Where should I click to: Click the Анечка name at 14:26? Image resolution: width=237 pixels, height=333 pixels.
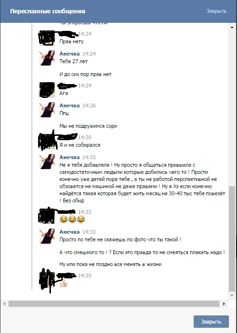(69, 105)
